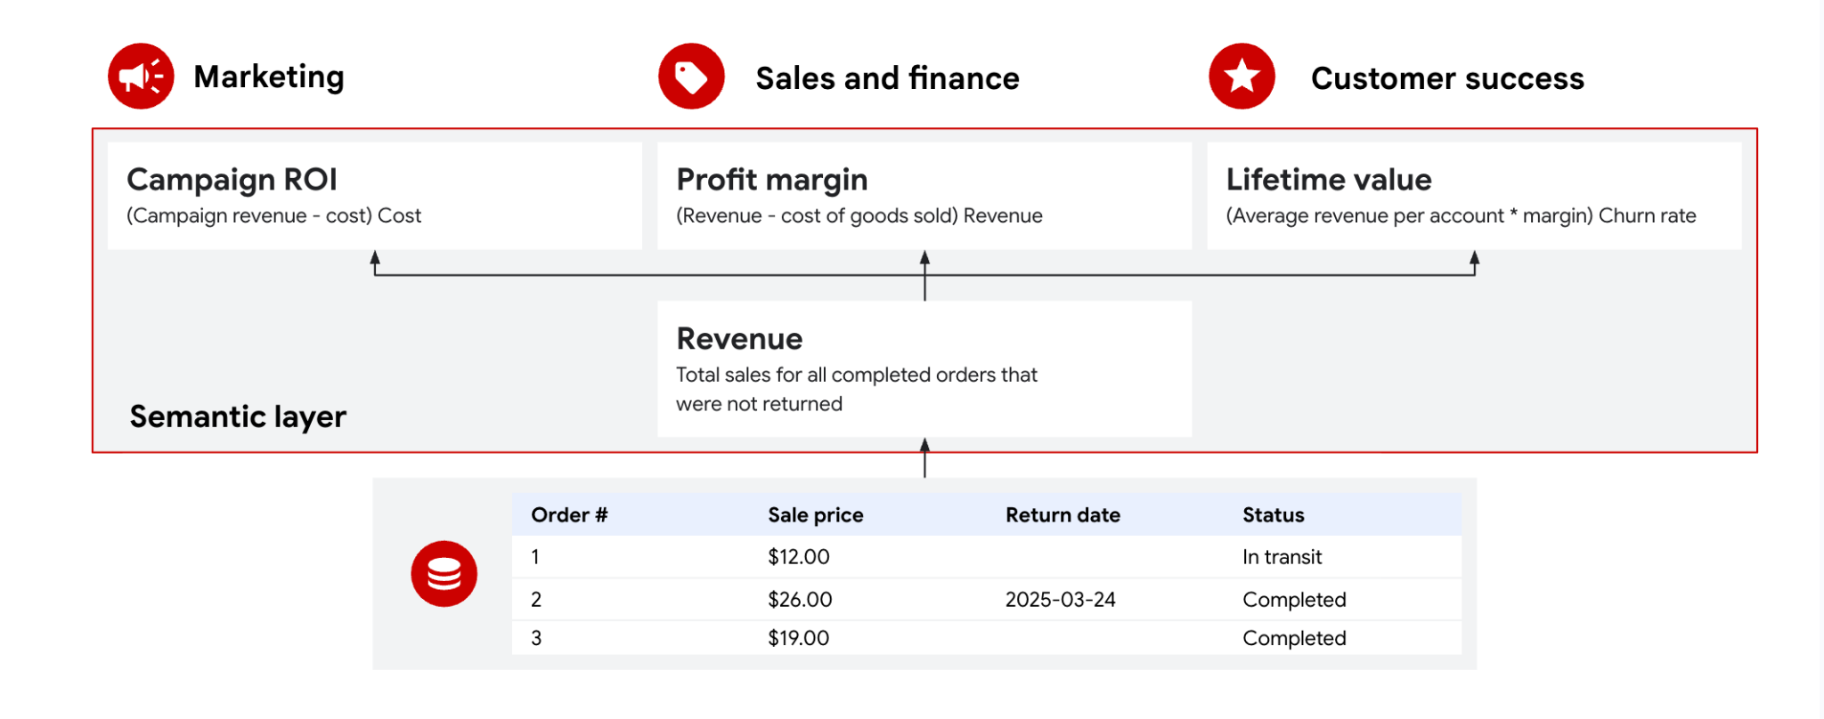This screenshot has width=1824, height=719.
Task: Click the red database icon
Action: point(444,574)
